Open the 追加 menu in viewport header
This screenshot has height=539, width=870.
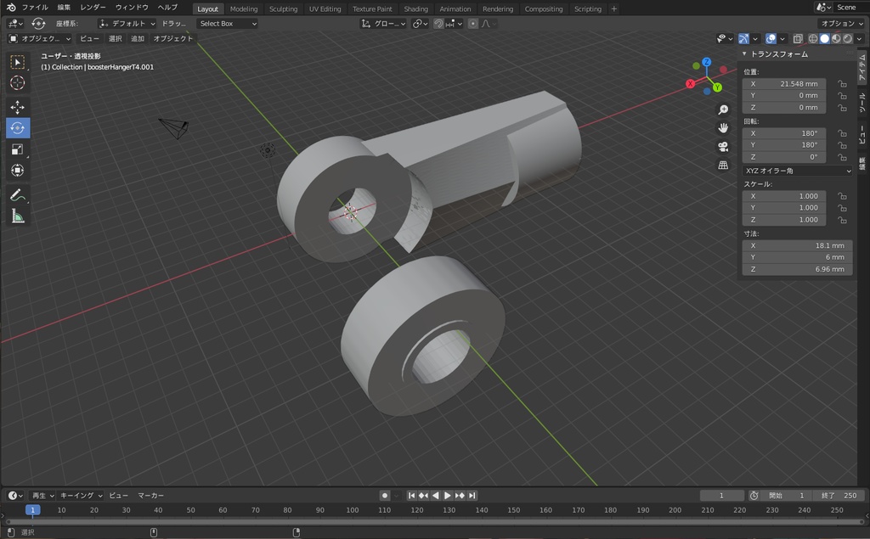(x=138, y=38)
